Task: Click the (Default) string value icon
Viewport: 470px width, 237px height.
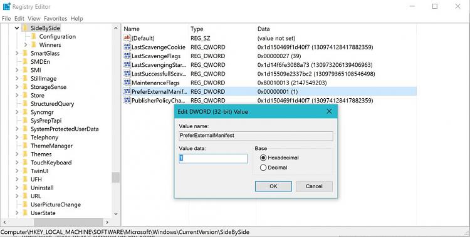Action: pyautogui.click(x=127, y=38)
